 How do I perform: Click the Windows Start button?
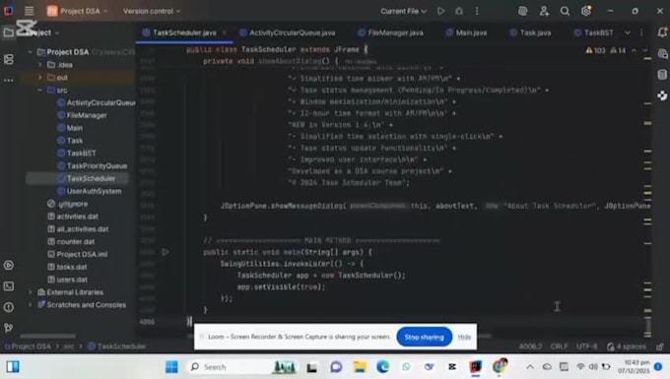pos(171,366)
